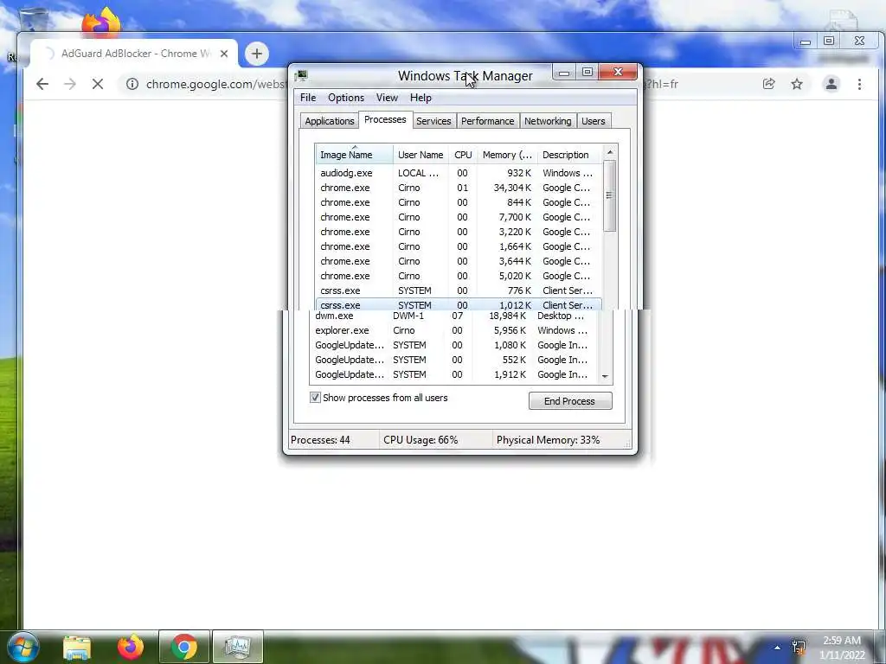
Task: Click Task Manager taskbar icon
Action: pos(238,647)
